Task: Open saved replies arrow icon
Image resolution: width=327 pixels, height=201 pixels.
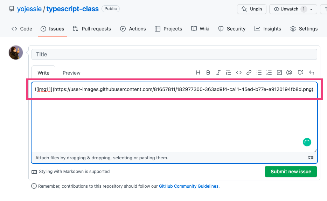Action: (312, 72)
